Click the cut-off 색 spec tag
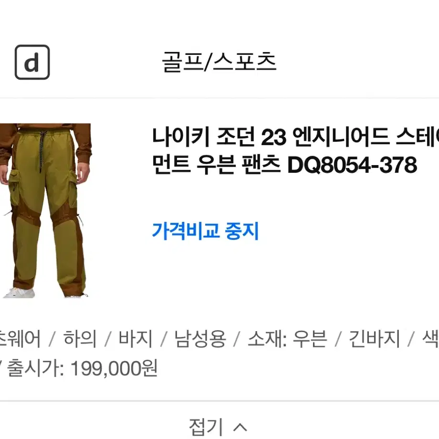 (430, 339)
